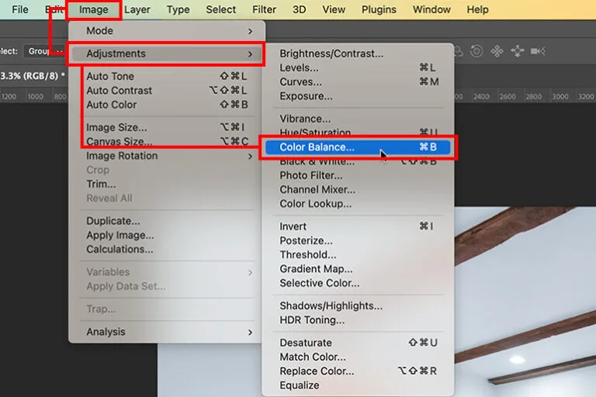
Task: Open the 3D menu
Action: (x=299, y=9)
